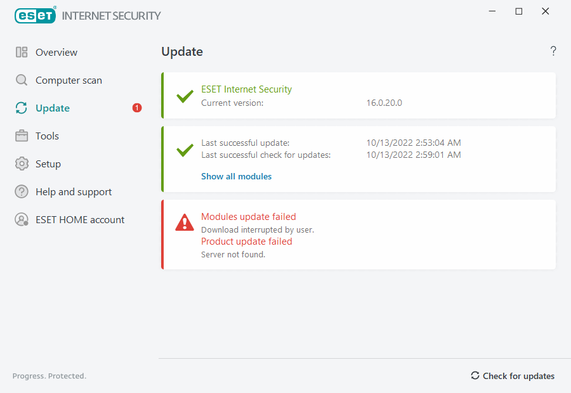Click the Update refresh arrows icon

coord(22,108)
